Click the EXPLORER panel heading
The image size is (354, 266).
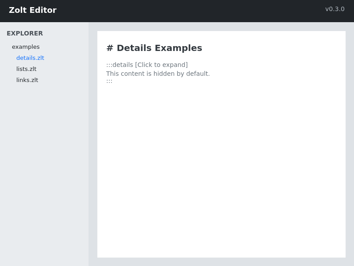(x=25, y=33)
